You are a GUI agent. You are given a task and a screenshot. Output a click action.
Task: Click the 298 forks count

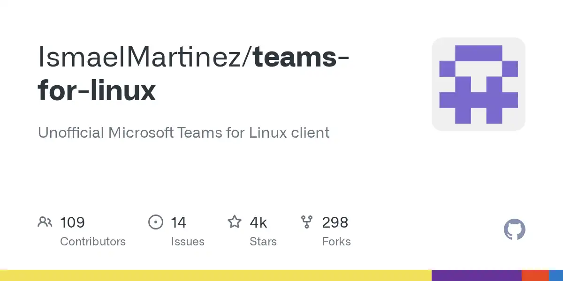point(335,222)
